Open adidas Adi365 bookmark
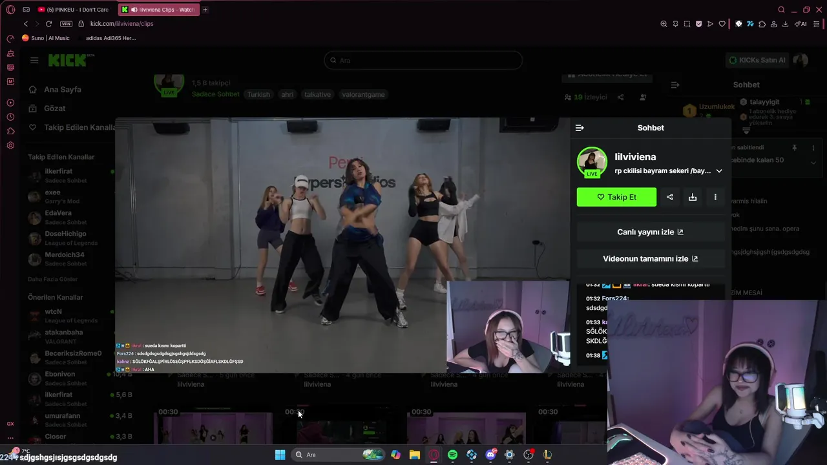The image size is (827, 465). pos(107,38)
